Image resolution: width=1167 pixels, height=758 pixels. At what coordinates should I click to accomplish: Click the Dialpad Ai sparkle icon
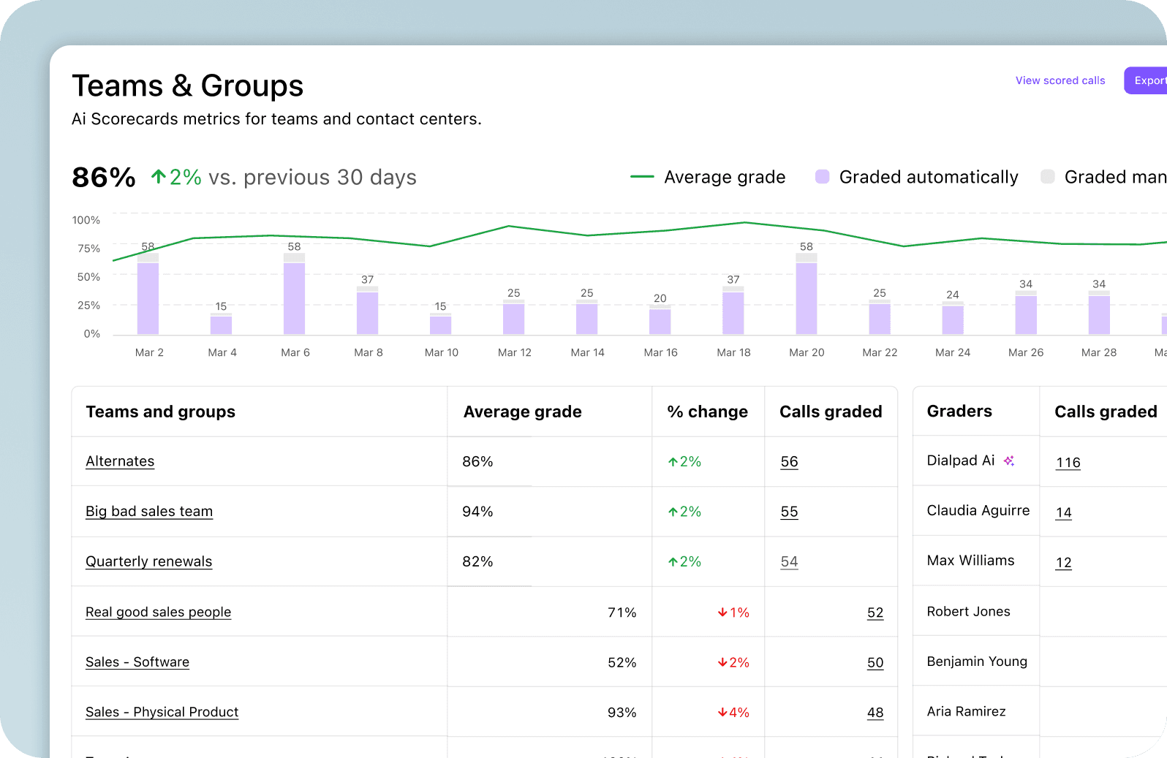point(1009,461)
